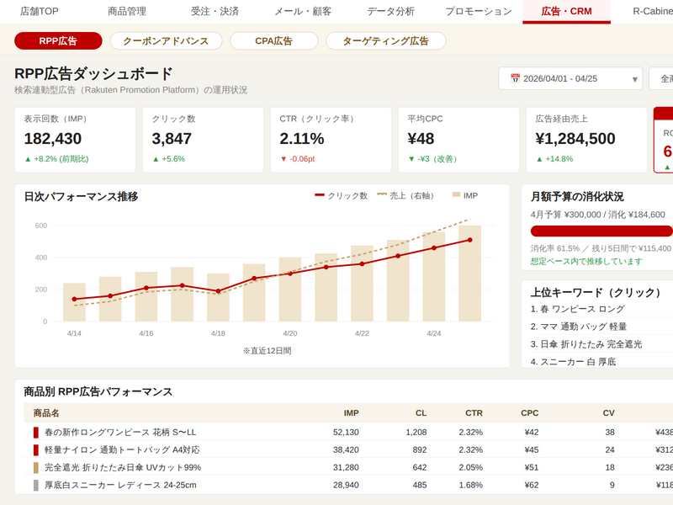
Task: Toggle the IMP legend series
Action: tap(465, 196)
